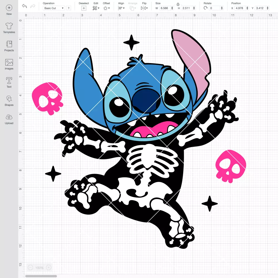Click the Undo arrow
Image resolution: width=278 pixels, height=278 pixels.
[x=24, y=6]
